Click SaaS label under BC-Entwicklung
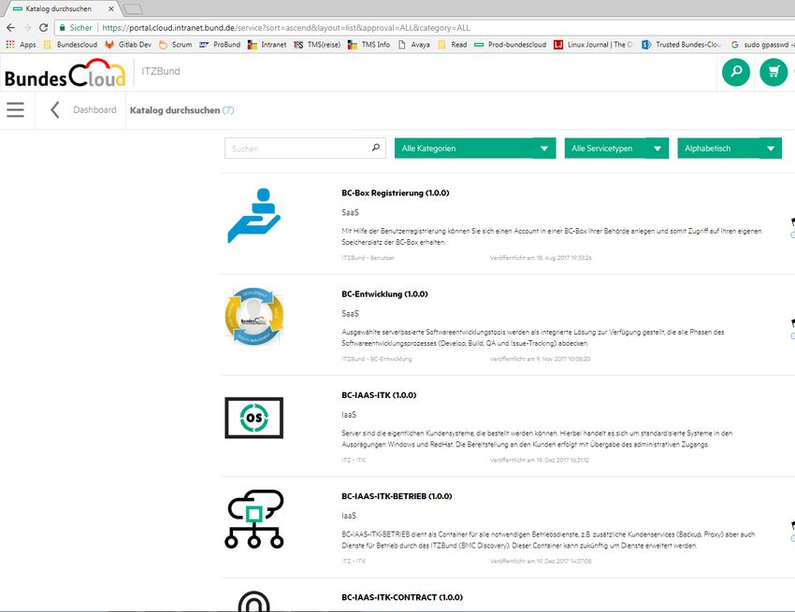The image size is (795, 612). pyautogui.click(x=350, y=314)
